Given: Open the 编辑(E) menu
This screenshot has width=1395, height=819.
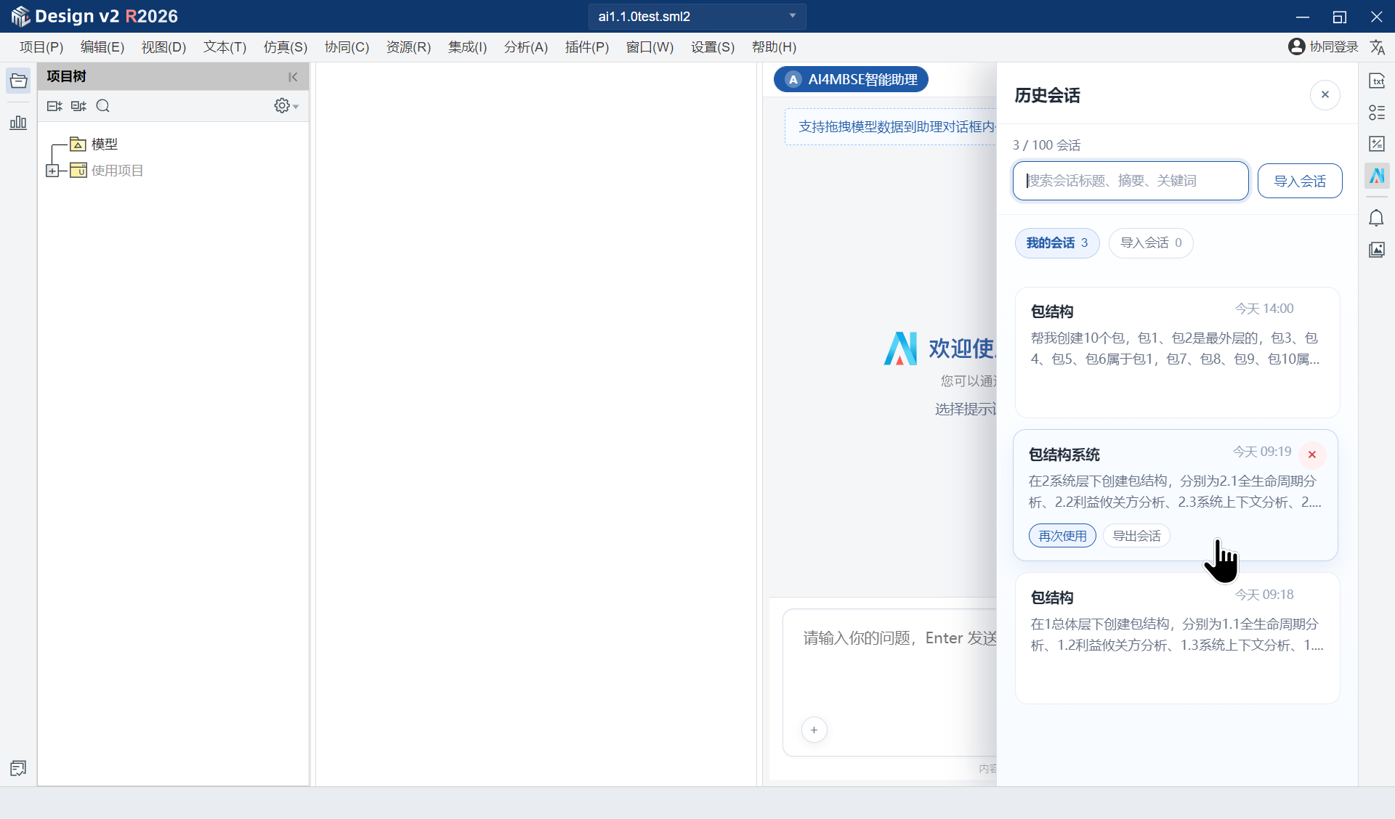Looking at the screenshot, I should click(102, 47).
